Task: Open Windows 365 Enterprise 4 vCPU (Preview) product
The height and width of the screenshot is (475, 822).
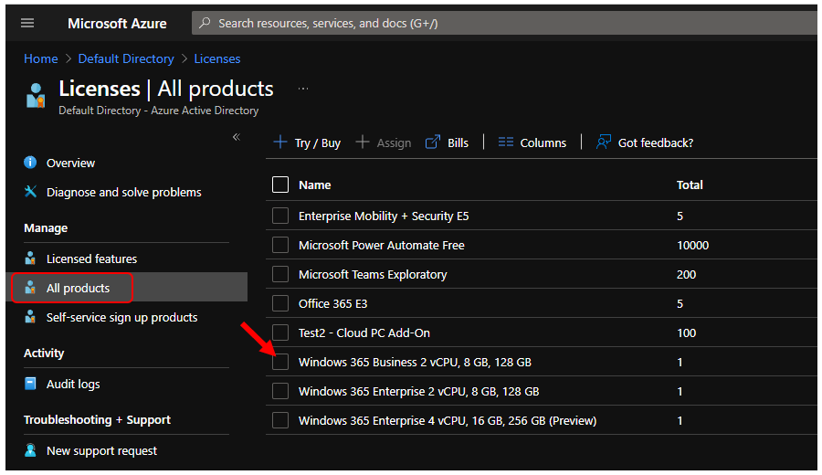Action: (448, 420)
